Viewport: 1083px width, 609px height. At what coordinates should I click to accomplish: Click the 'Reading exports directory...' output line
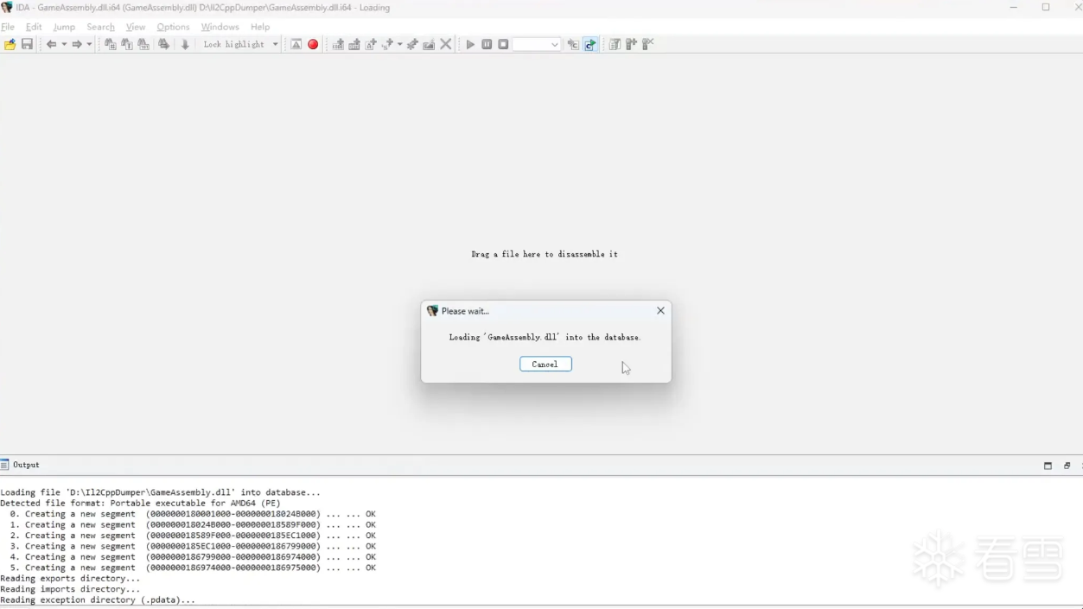[x=70, y=579]
